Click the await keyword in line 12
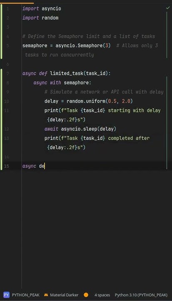 click(x=51, y=129)
